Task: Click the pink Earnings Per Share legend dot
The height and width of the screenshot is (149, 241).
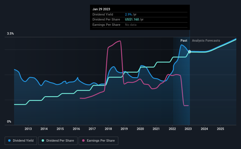Action: tap(83, 140)
